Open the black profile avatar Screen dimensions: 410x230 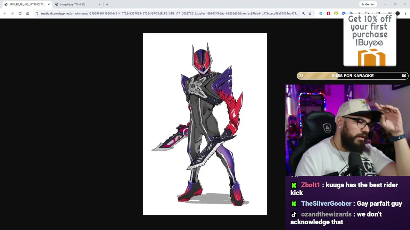click(x=398, y=13)
